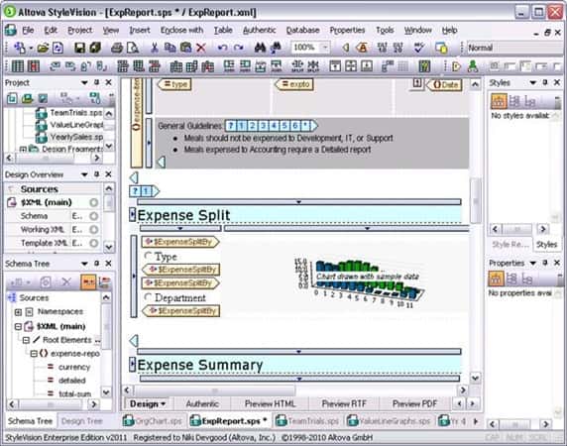The width and height of the screenshot is (567, 446).
Task: Open the Authentic menu
Action: tap(259, 31)
